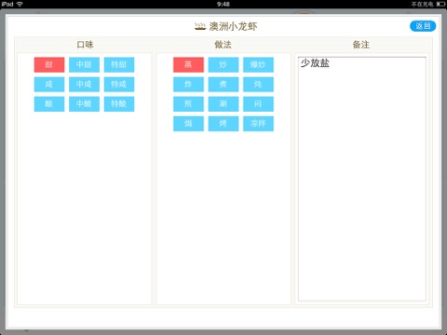Pick the 焗 cooking method
The height and width of the screenshot is (335, 447).
coord(188,124)
